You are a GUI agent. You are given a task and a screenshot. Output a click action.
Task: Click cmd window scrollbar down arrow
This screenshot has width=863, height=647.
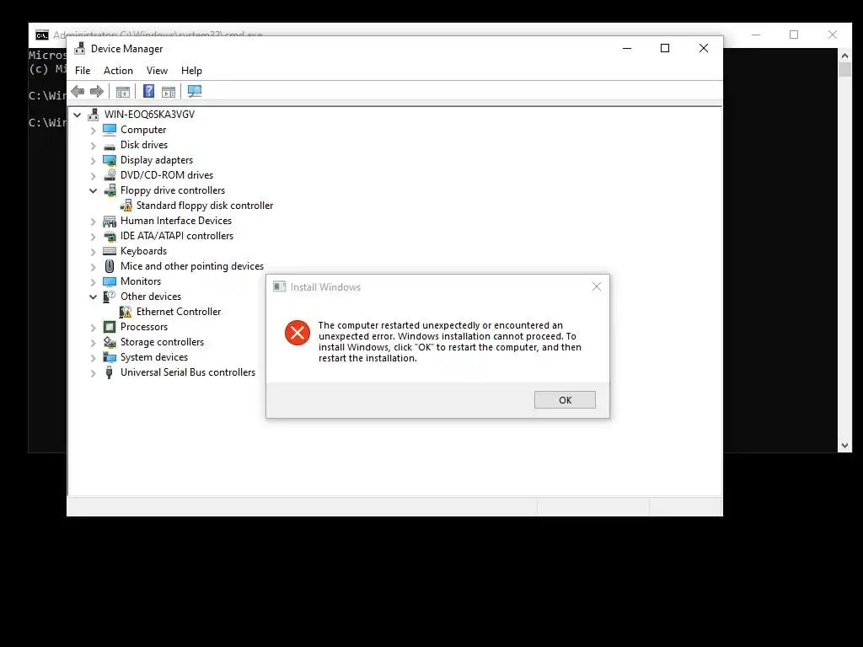pyautogui.click(x=844, y=446)
